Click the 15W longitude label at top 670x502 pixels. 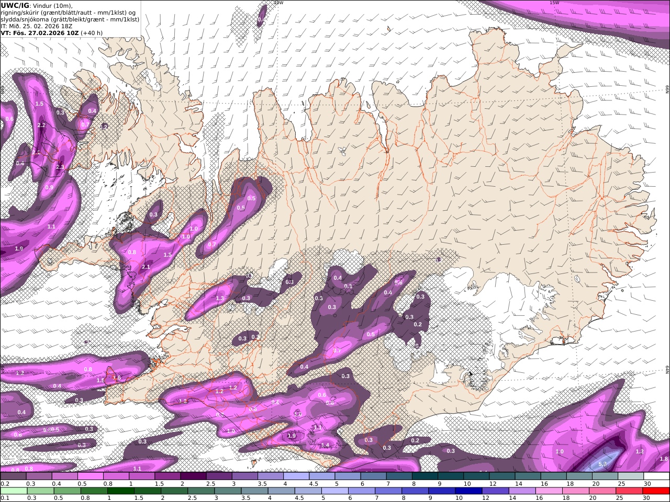(554, 3)
